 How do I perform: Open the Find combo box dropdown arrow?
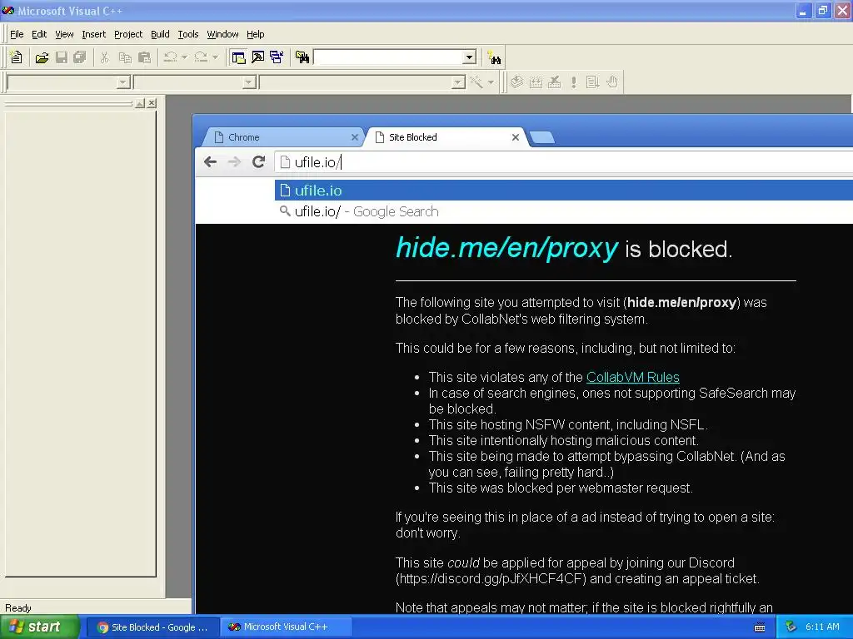(470, 57)
